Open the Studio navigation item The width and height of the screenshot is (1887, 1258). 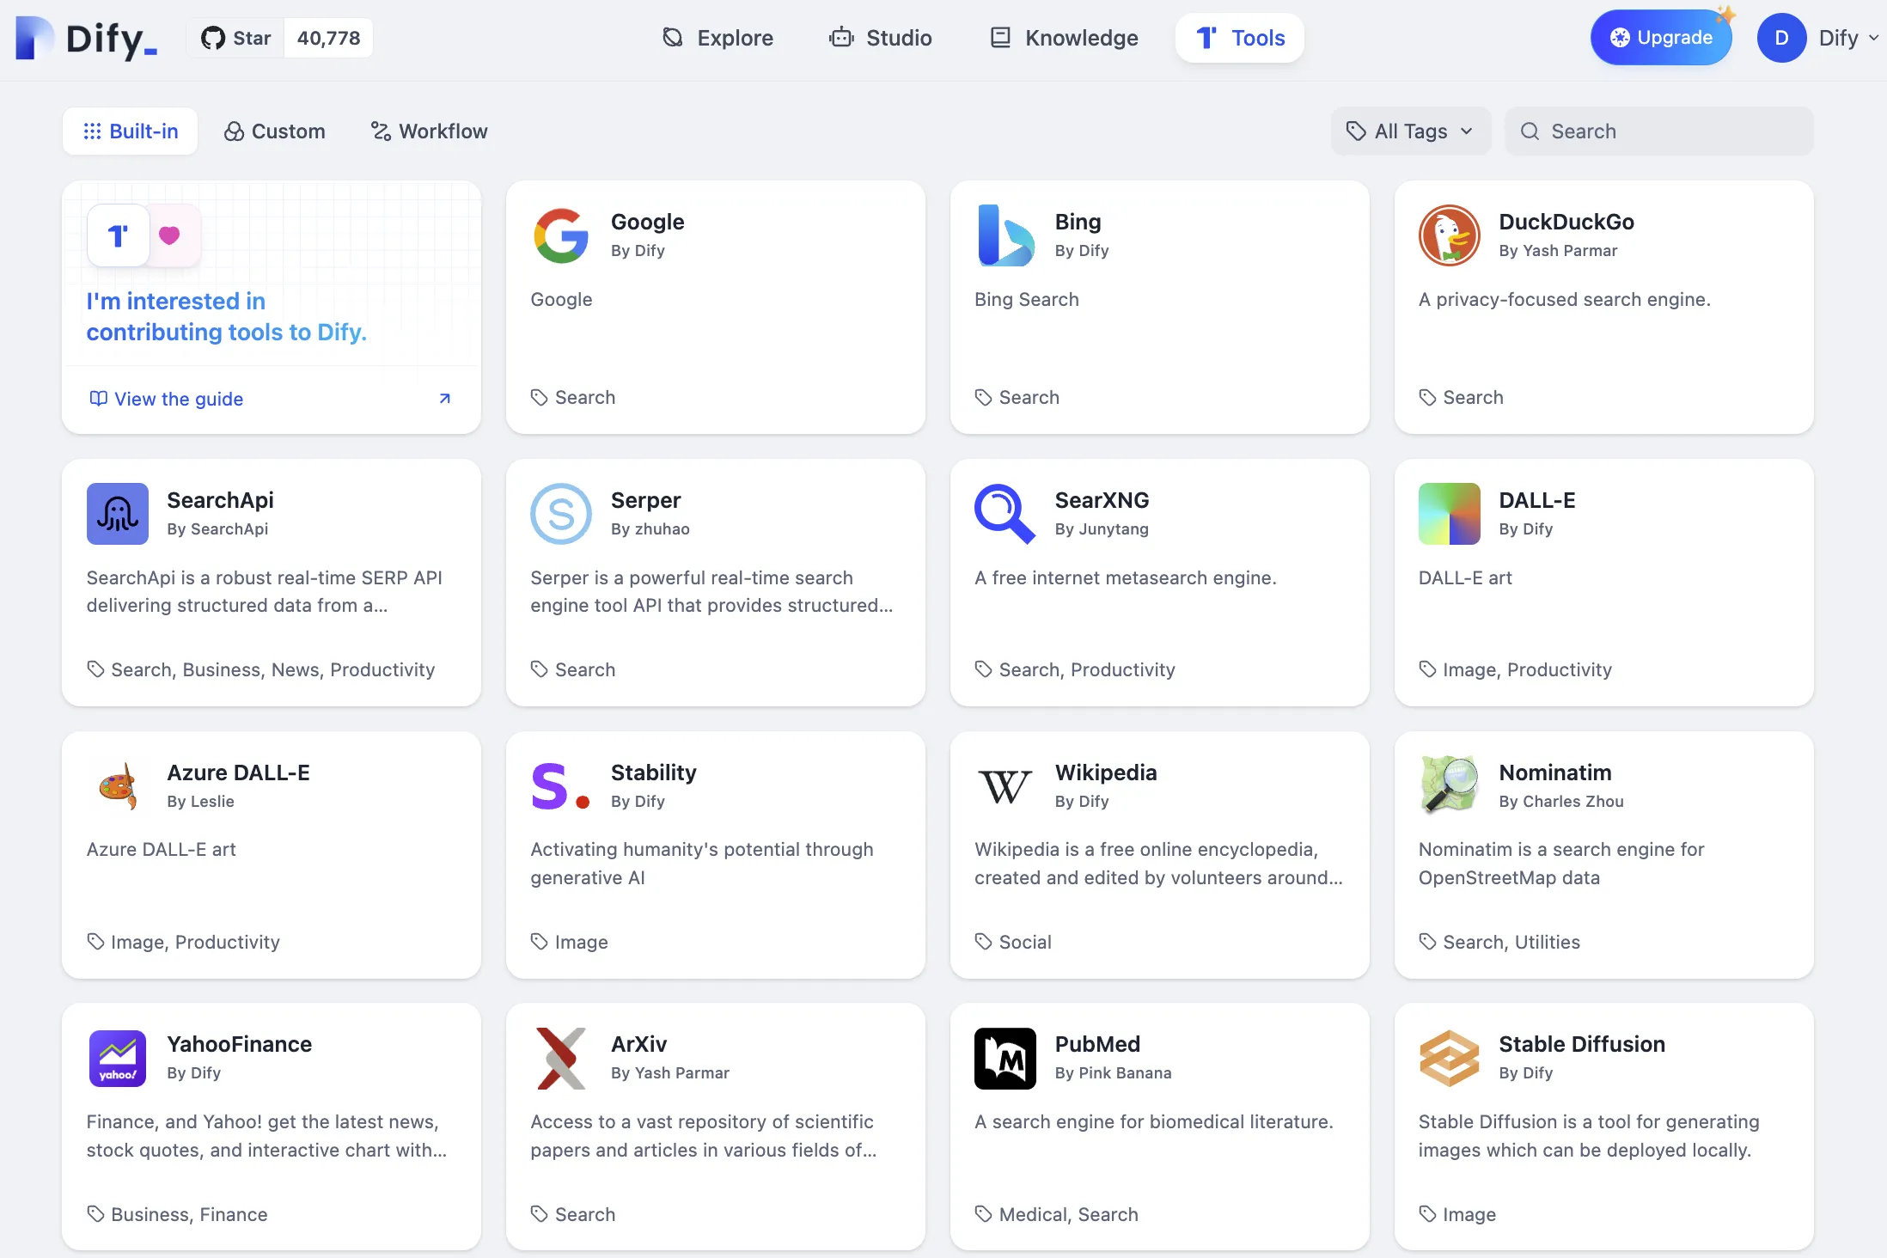coord(881,38)
